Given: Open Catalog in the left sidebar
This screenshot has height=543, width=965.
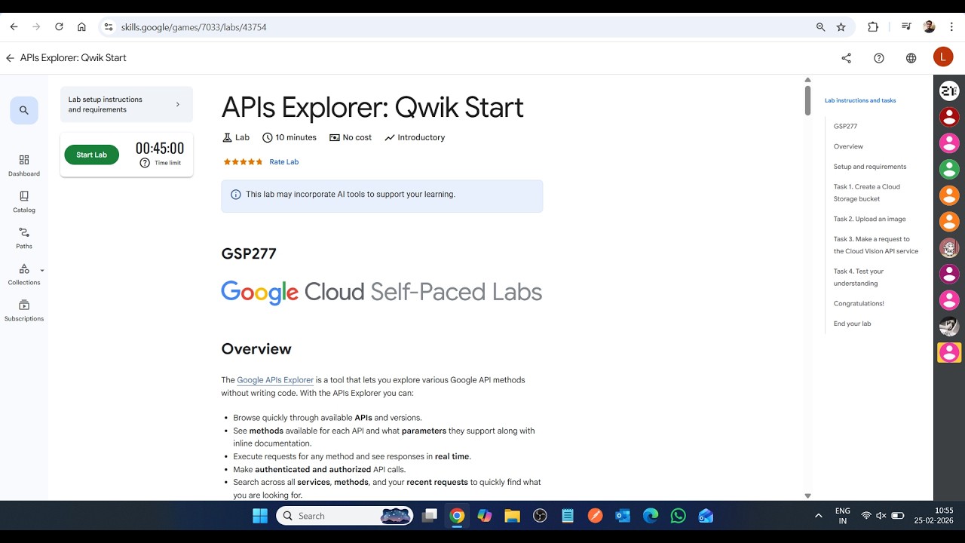Looking at the screenshot, I should 24,202.
